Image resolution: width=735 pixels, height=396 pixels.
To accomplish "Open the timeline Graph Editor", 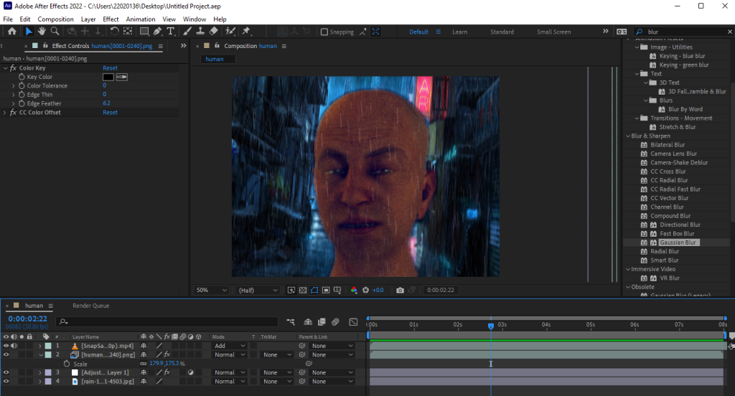I will pyautogui.click(x=353, y=321).
